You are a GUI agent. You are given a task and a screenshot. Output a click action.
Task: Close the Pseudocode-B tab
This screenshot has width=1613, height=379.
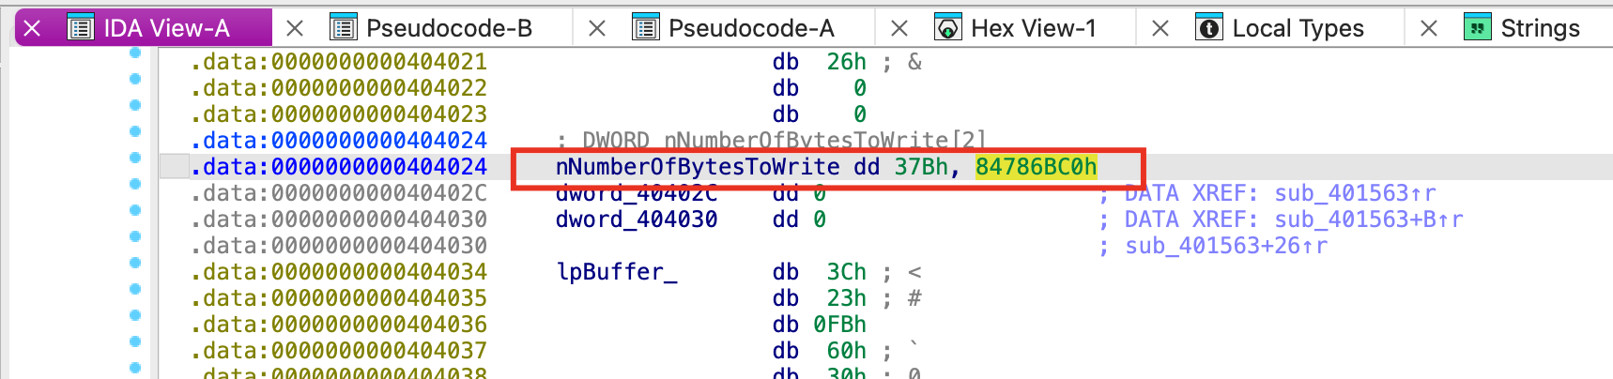pyautogui.click(x=295, y=28)
